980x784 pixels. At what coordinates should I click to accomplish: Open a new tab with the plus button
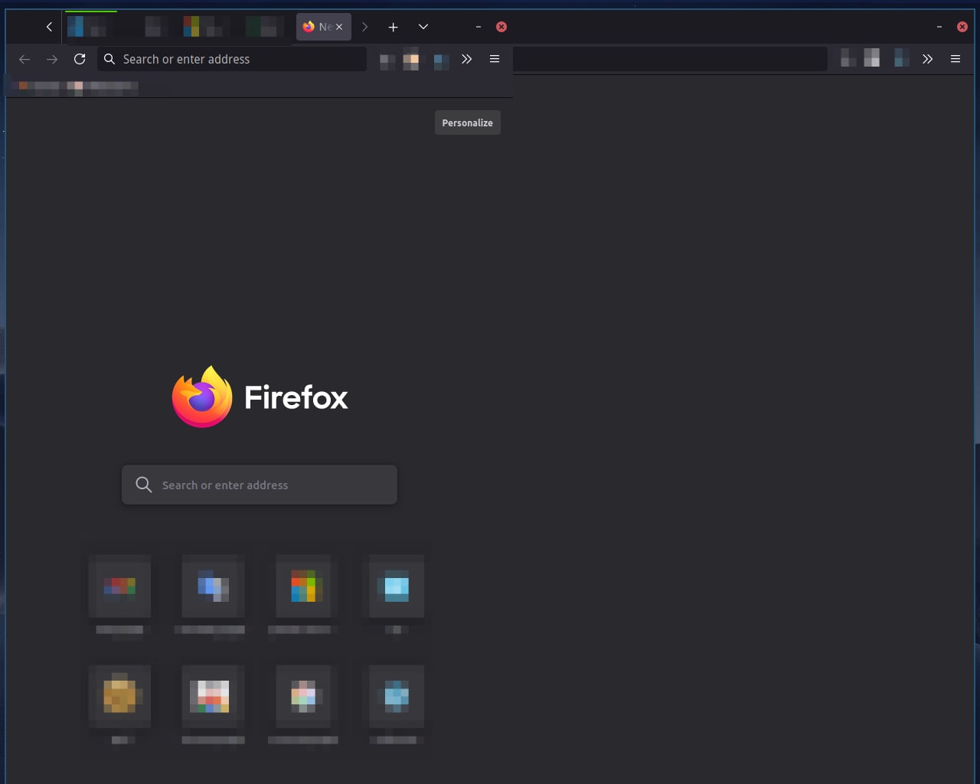[393, 27]
